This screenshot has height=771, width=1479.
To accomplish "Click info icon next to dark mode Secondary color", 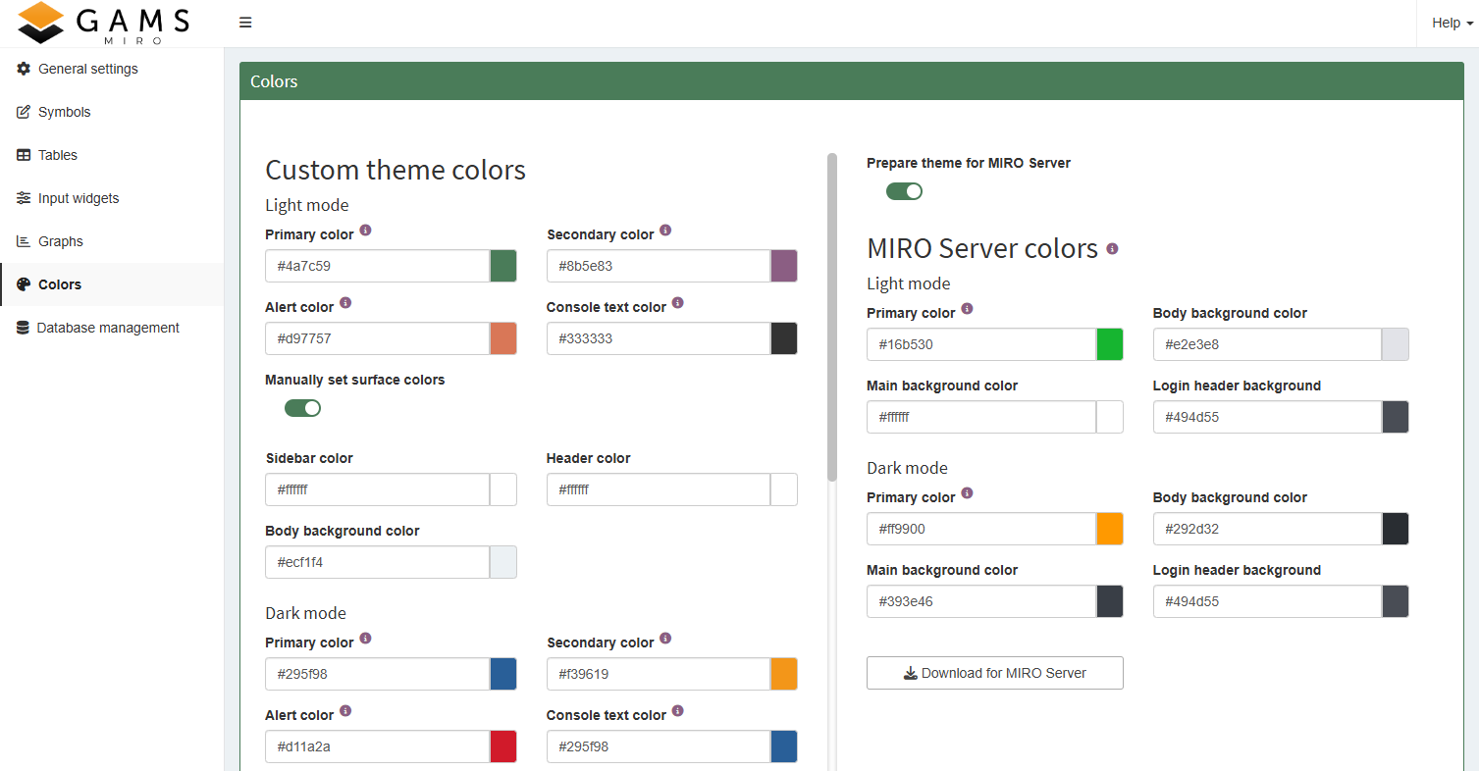I will pos(665,639).
